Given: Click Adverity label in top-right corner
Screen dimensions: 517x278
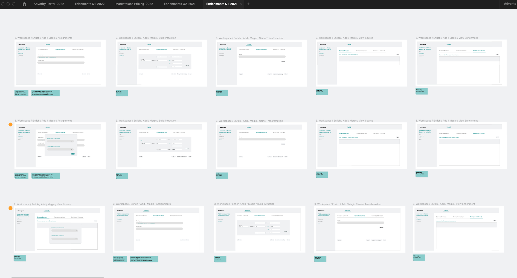Looking at the screenshot, I should click(510, 4).
